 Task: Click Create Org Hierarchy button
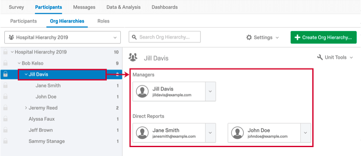(x=323, y=37)
